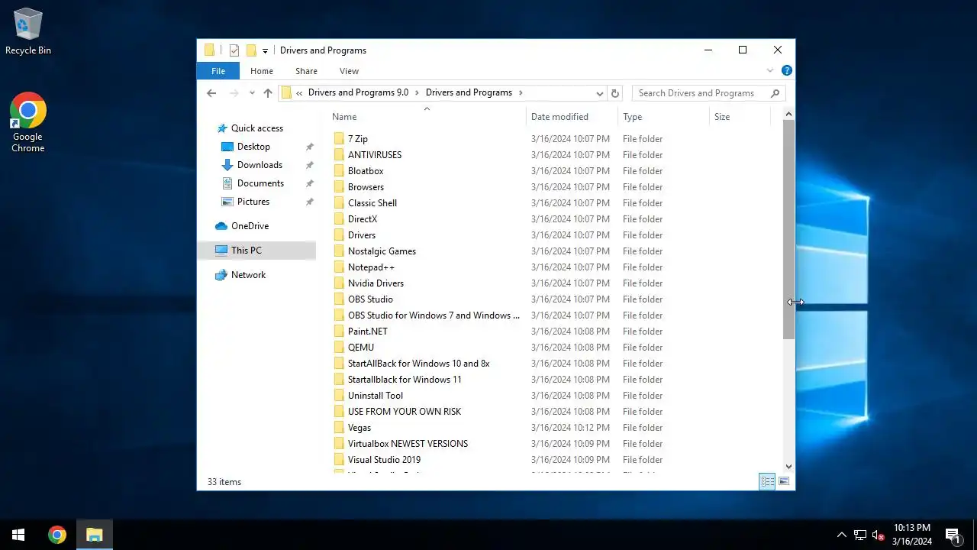Expand the chevron after the Drivers and Programs breadcrumb

click(521, 92)
